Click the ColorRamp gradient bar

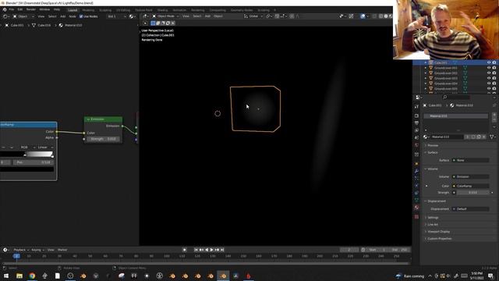tap(27, 155)
